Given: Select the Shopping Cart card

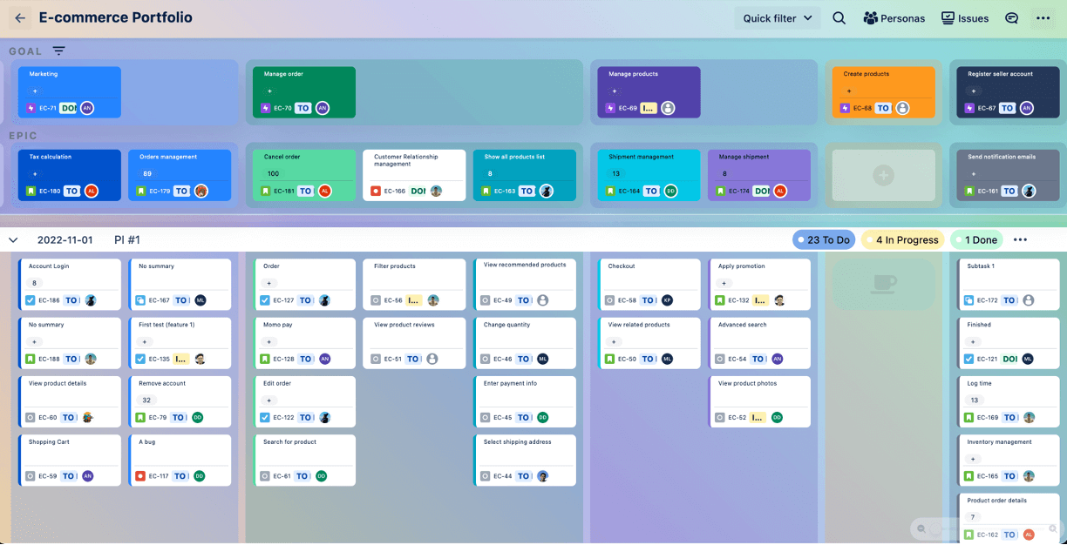Looking at the screenshot, I should [70, 460].
